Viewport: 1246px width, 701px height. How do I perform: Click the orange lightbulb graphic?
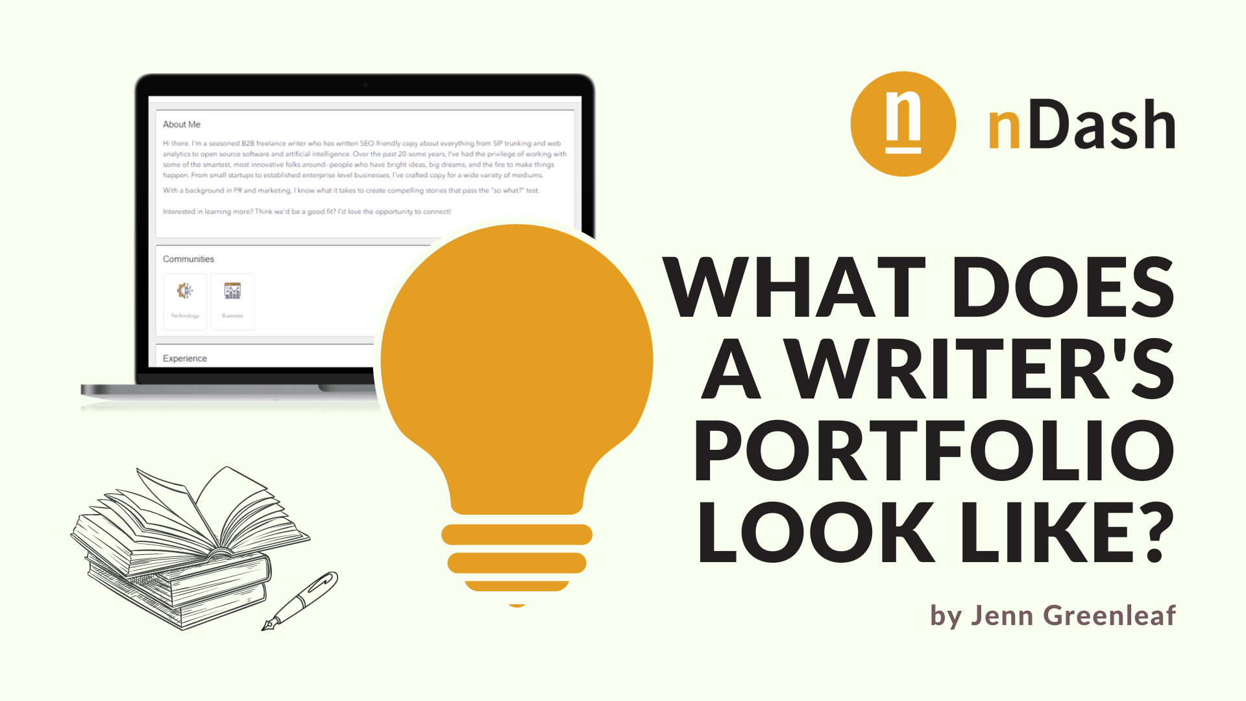tap(517, 415)
